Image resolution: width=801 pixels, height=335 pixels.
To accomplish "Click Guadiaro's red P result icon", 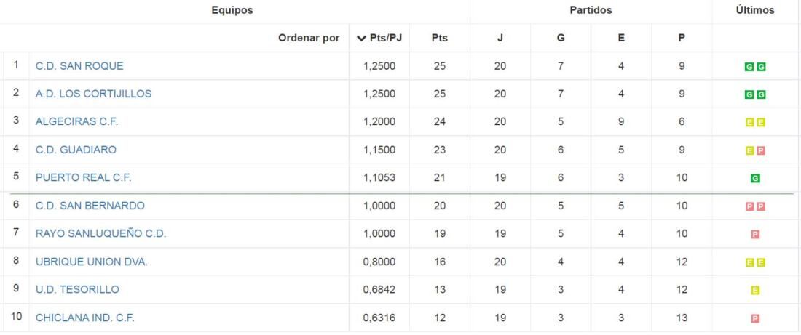I will (x=761, y=151).
